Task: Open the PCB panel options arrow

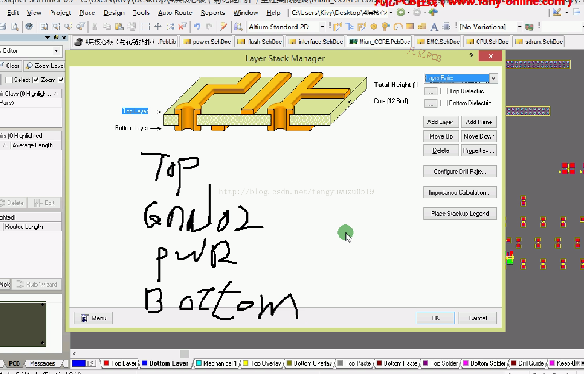Action: 47,38
